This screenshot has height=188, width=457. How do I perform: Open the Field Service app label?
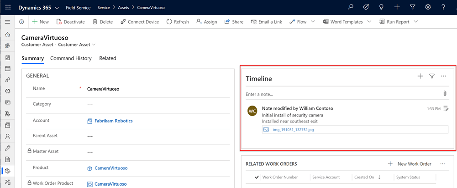pos(78,8)
